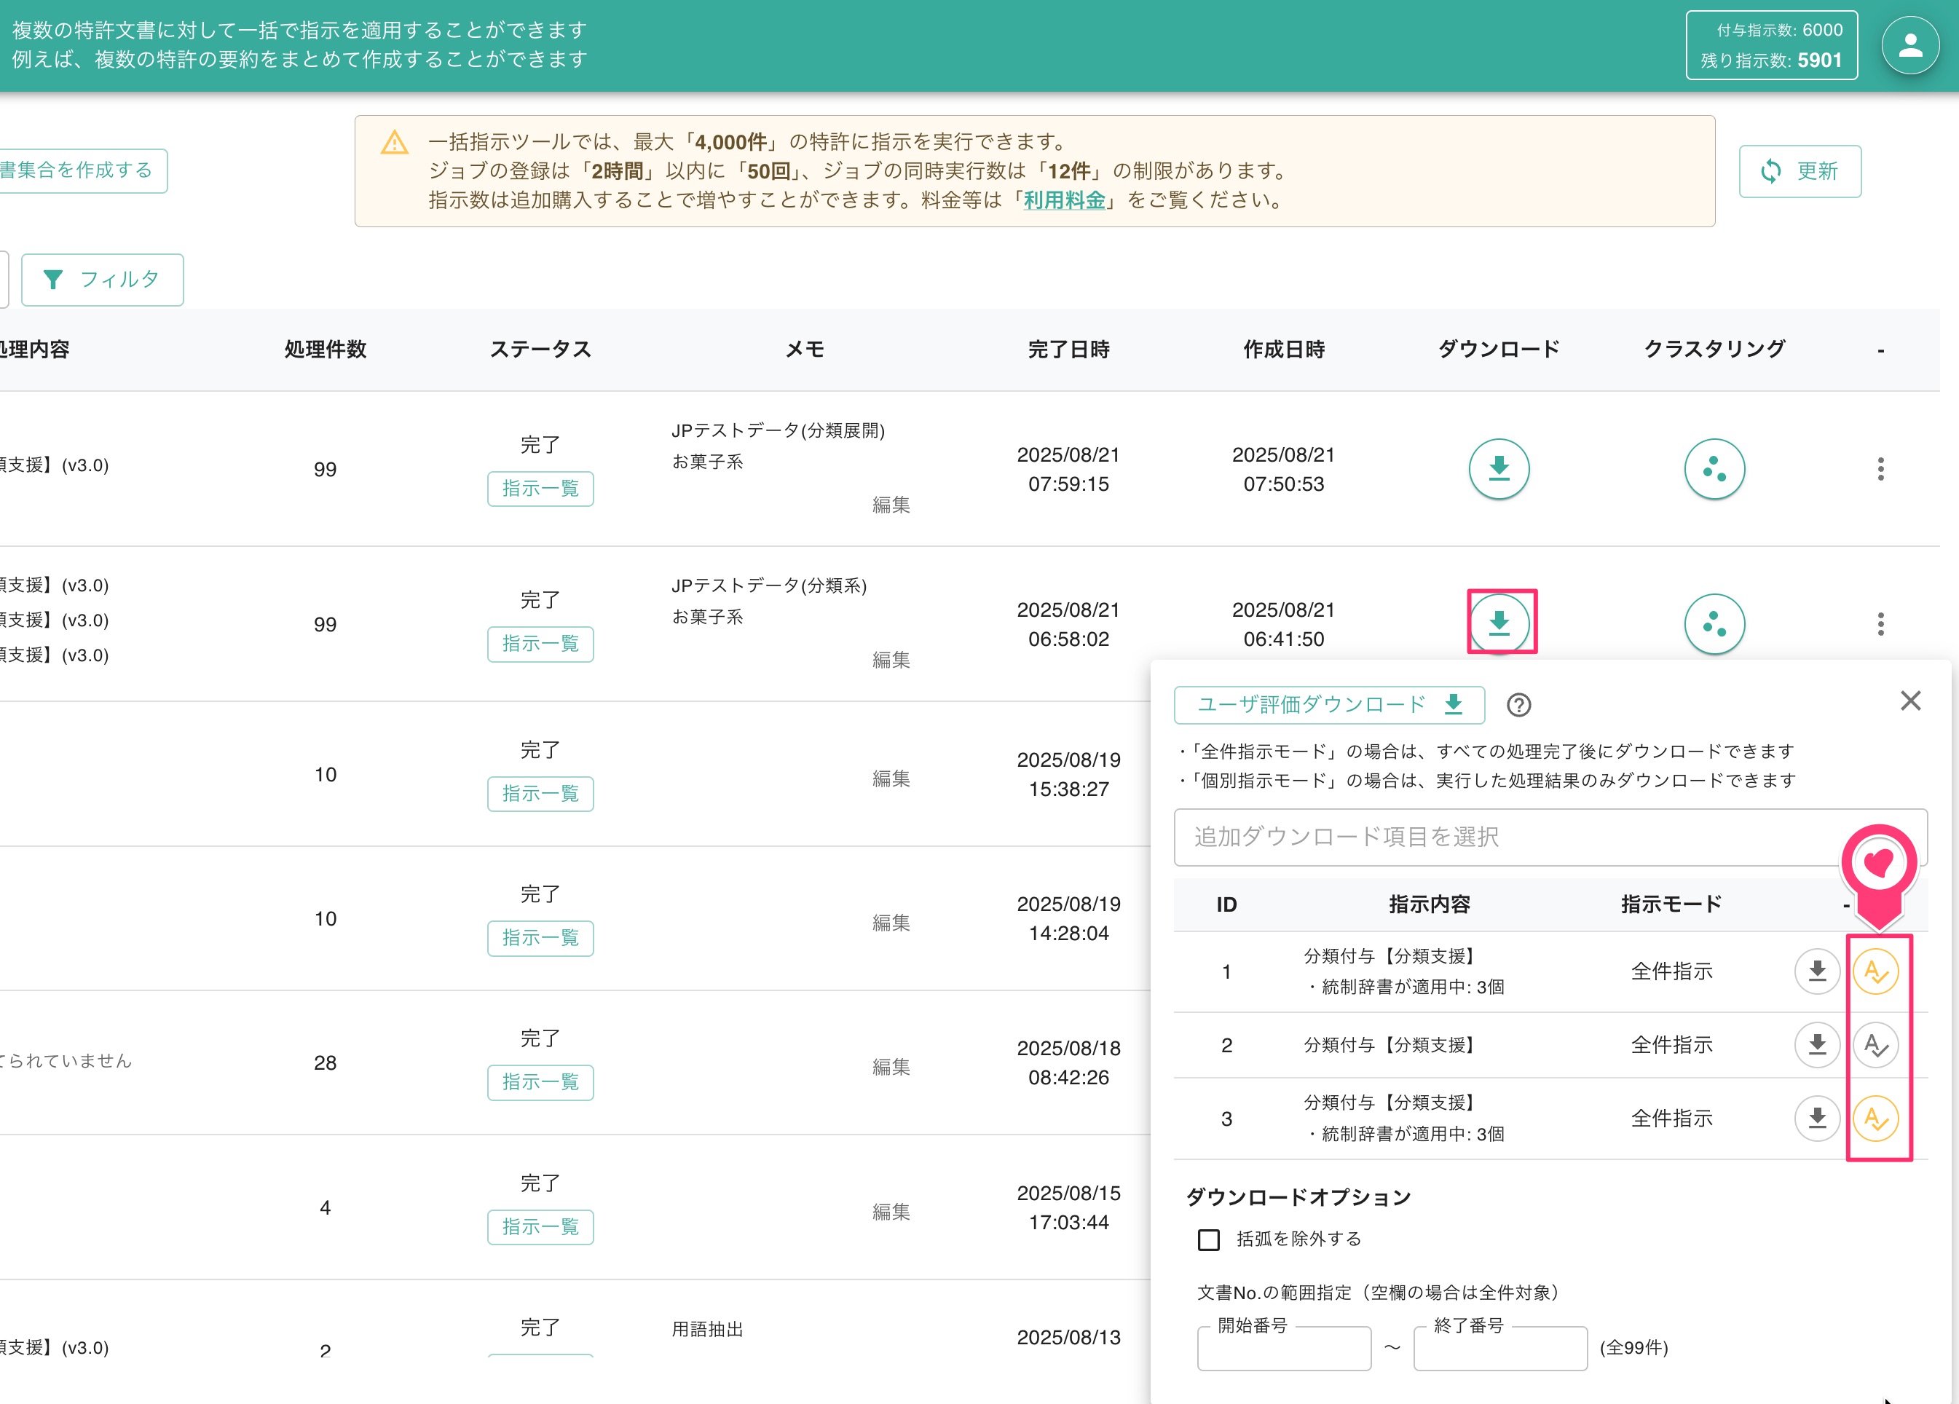Toggle 括弧を除外する checkbox

(1208, 1240)
